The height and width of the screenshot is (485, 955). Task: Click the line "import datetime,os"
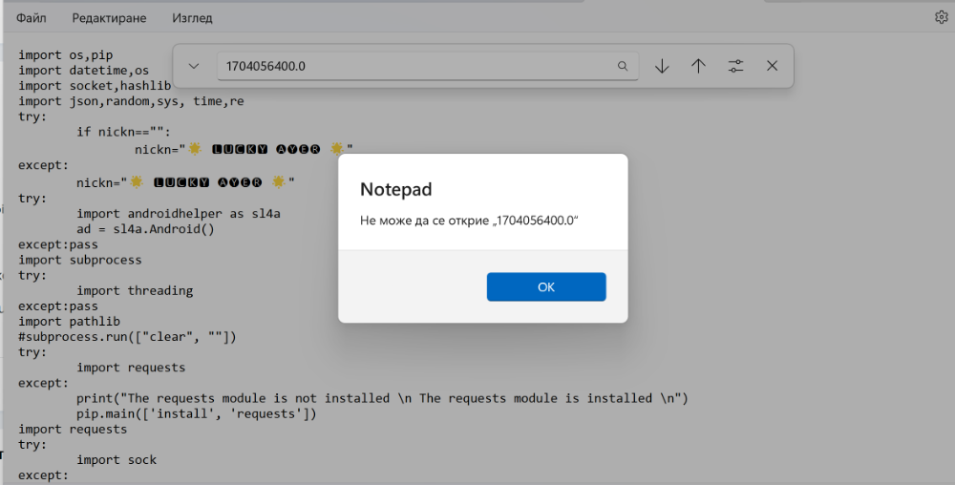pyautogui.click(x=83, y=70)
